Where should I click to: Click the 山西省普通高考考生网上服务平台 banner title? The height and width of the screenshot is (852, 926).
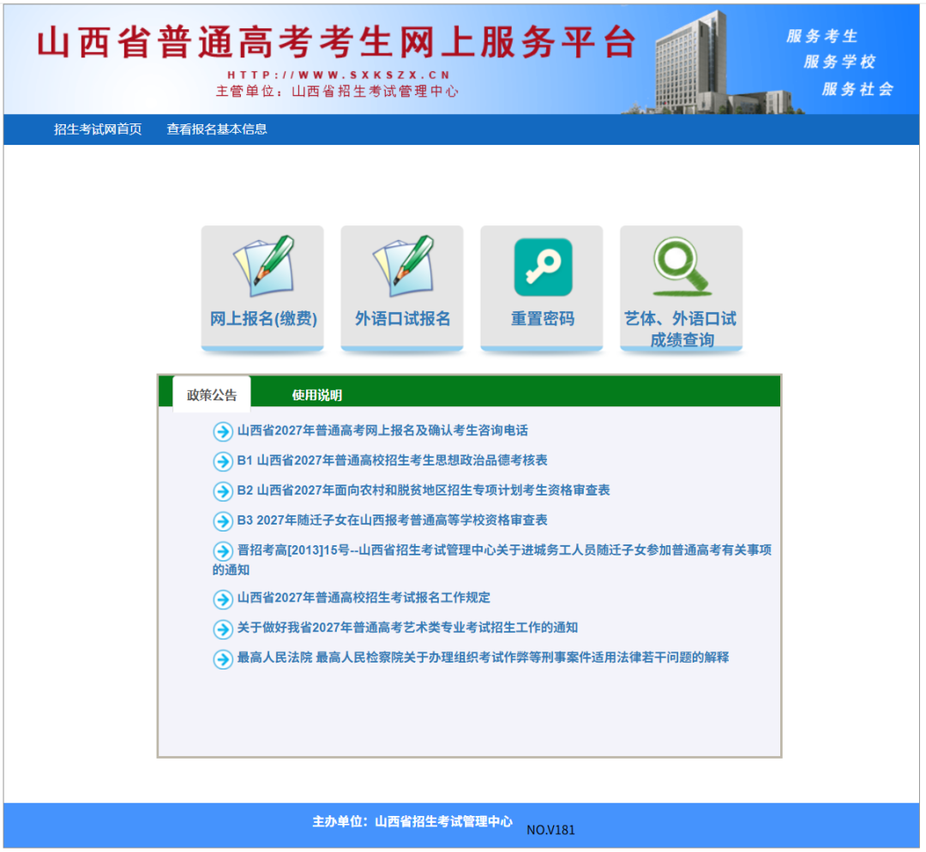point(337,43)
